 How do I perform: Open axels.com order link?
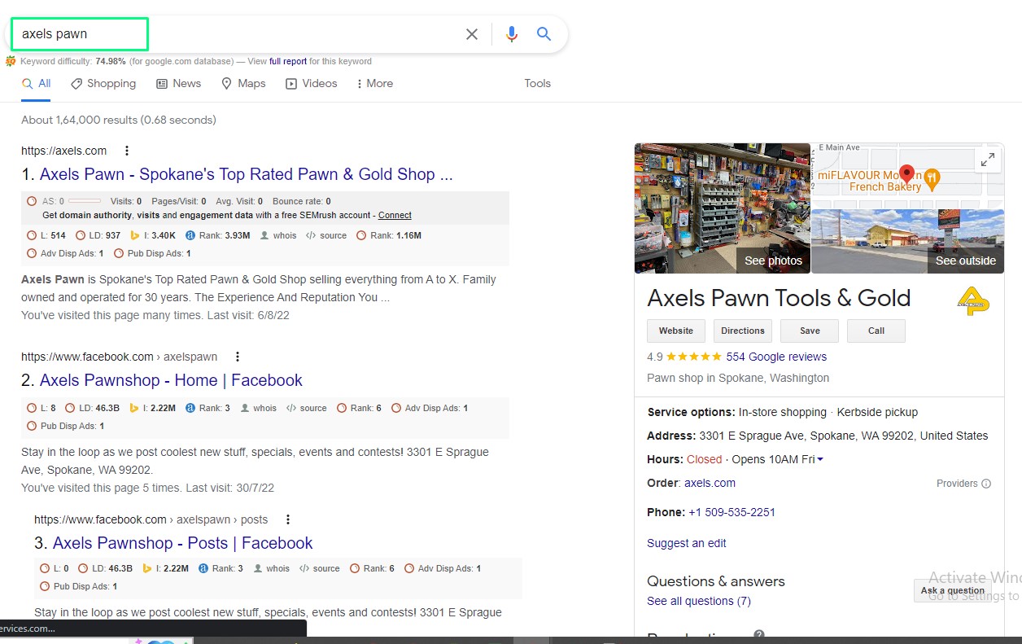click(x=710, y=483)
